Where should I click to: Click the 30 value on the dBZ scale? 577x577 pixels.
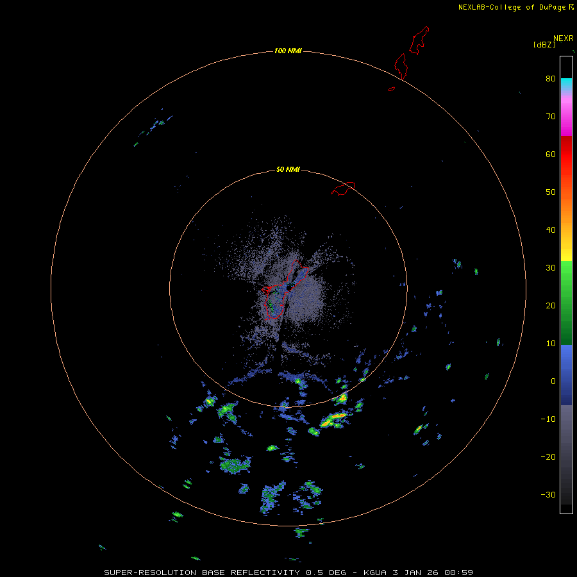coord(551,268)
